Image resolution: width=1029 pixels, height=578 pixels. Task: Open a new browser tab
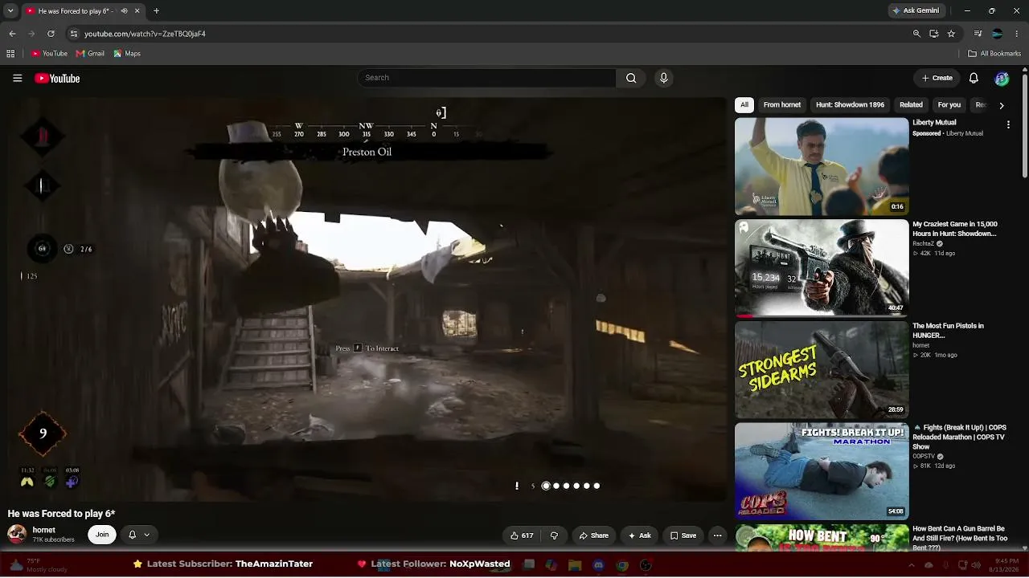coord(156,10)
